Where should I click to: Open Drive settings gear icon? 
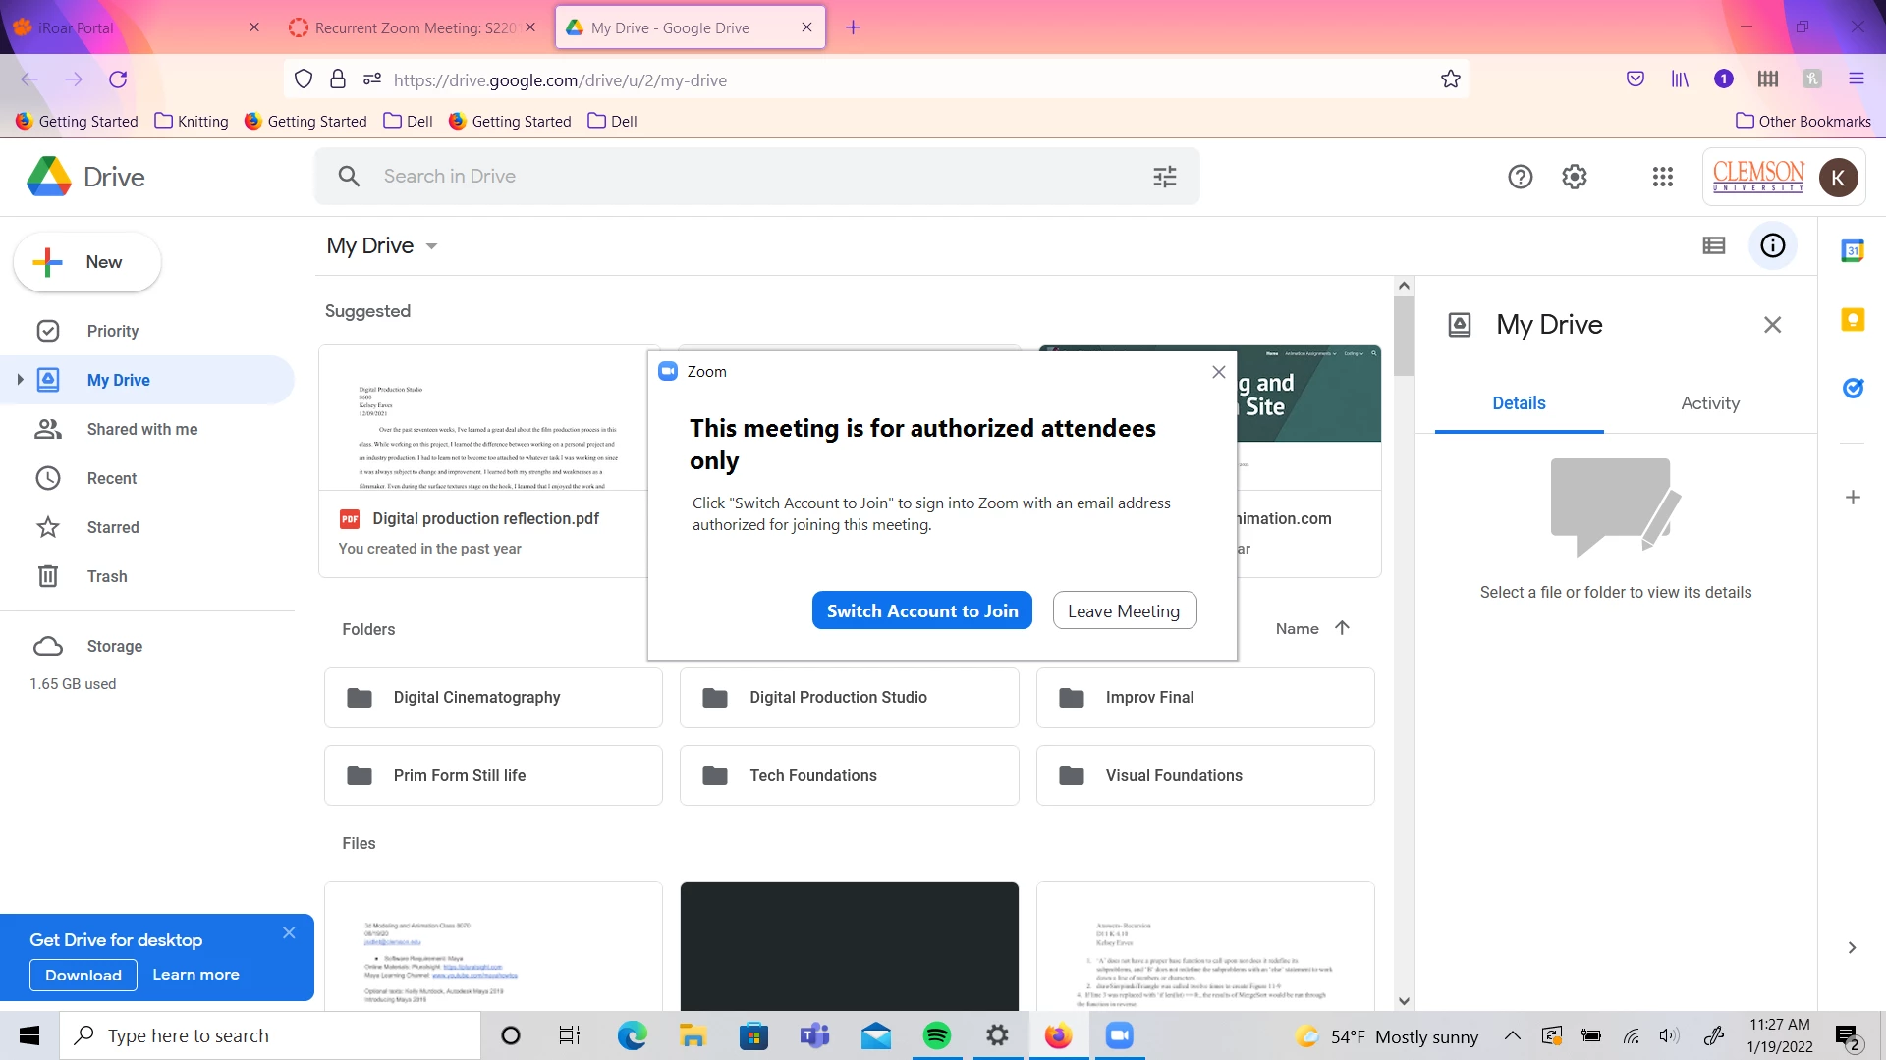[1575, 177]
